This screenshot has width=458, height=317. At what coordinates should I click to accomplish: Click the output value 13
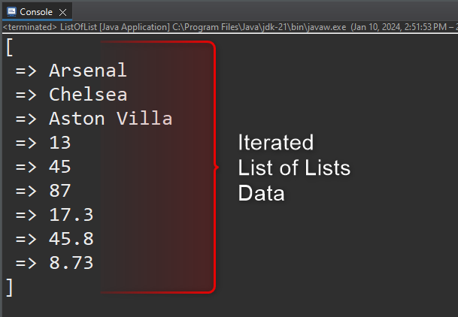tap(60, 143)
